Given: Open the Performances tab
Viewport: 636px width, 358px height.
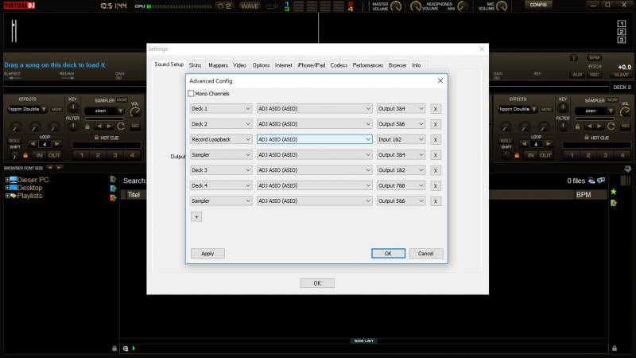Looking at the screenshot, I should [x=368, y=65].
